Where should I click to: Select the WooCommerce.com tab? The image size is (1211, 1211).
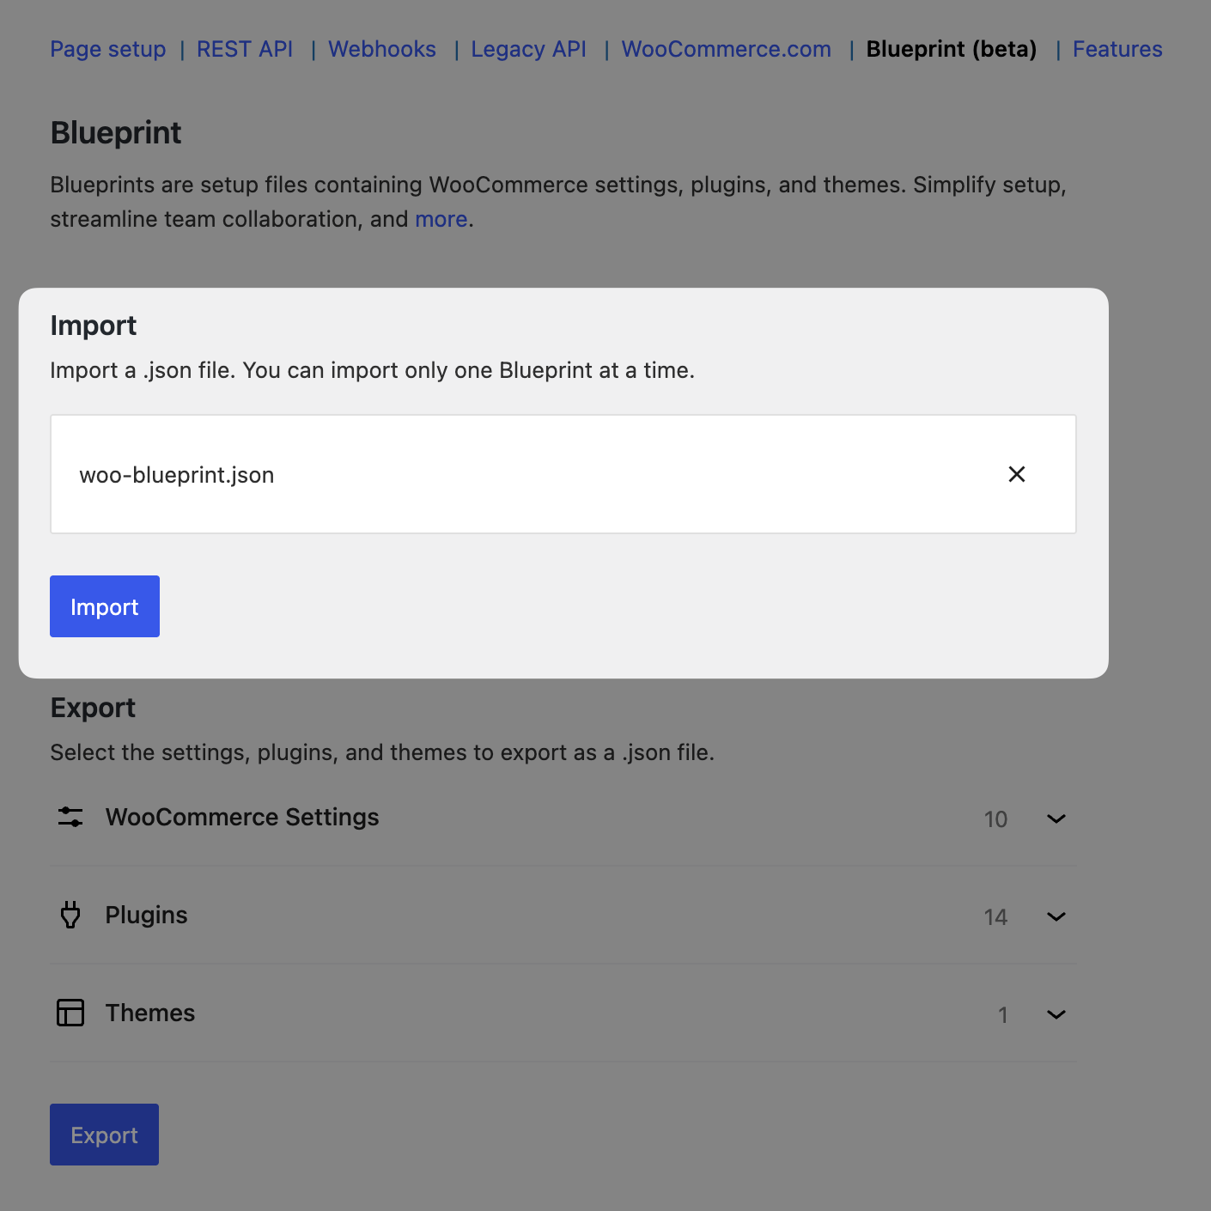coord(727,49)
